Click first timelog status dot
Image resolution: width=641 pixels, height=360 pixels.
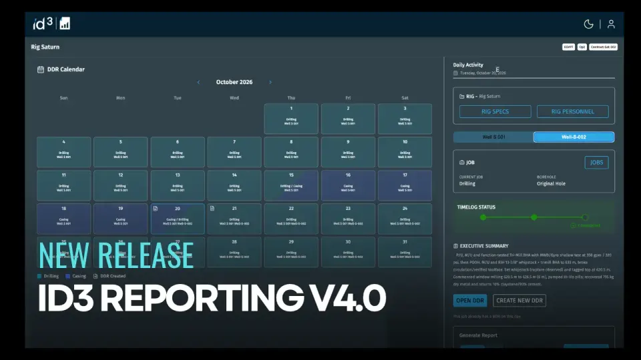(483, 217)
